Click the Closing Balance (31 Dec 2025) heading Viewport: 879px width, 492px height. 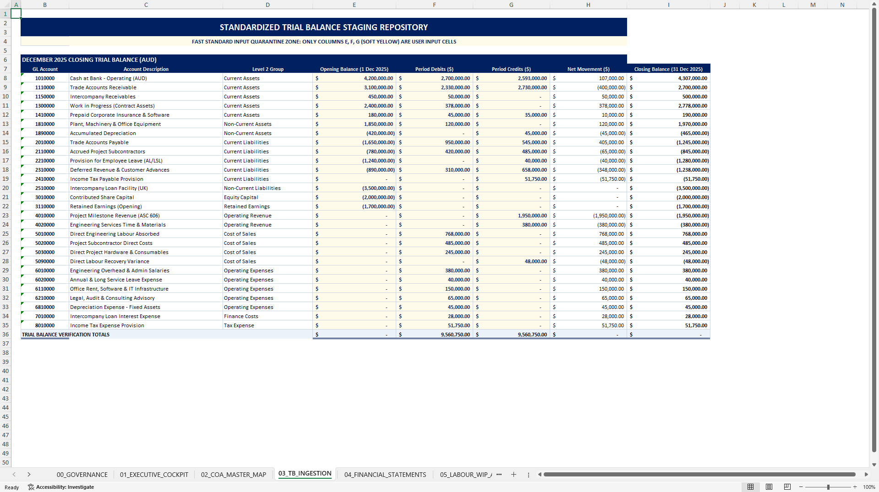click(668, 69)
